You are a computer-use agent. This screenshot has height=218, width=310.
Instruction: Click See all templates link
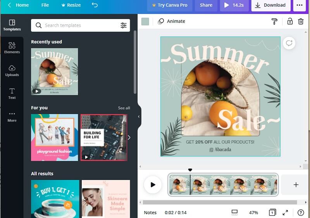point(124,108)
